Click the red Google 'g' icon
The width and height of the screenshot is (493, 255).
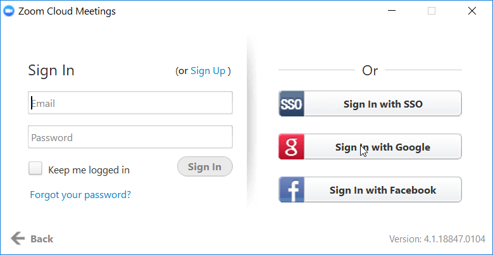[x=291, y=147]
